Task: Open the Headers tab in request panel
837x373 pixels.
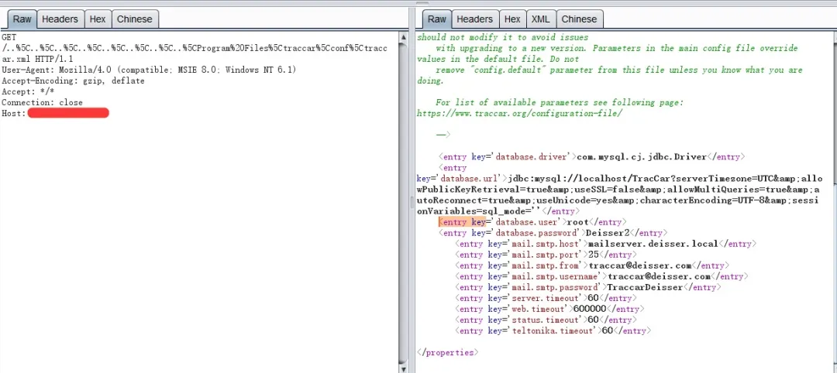Action: click(x=60, y=19)
